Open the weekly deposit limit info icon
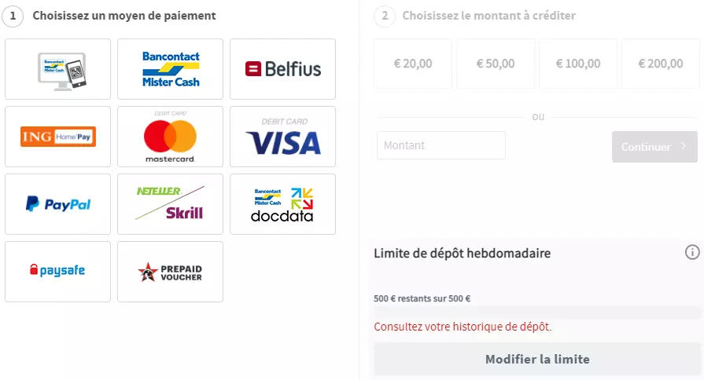The height and width of the screenshot is (380, 704). [x=692, y=252]
